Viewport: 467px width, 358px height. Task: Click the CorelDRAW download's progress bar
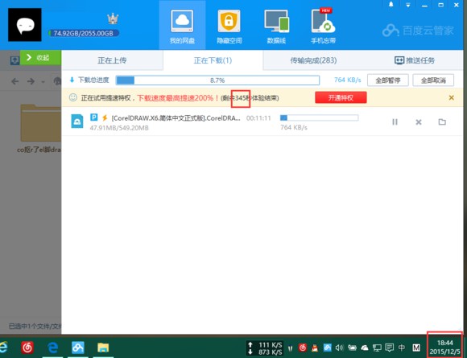tap(320, 117)
